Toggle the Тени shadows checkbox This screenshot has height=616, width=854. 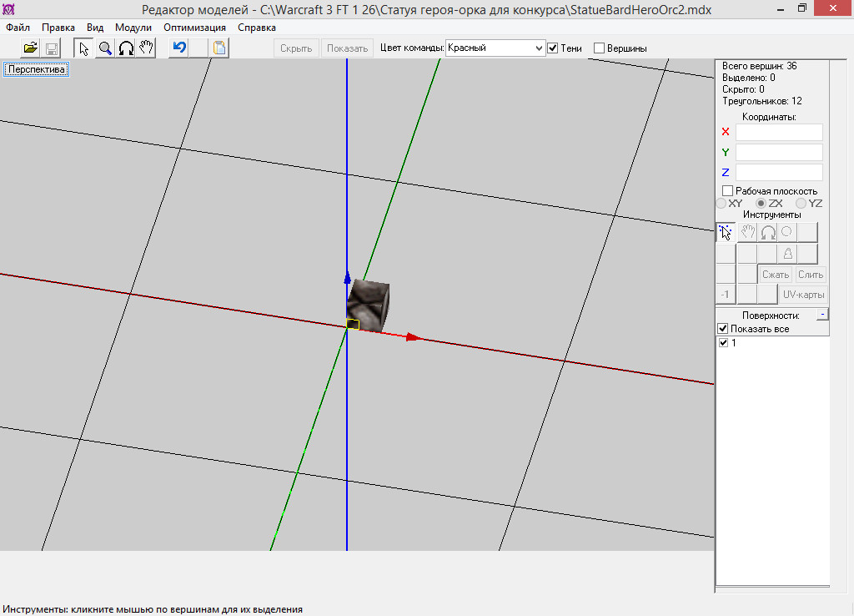tap(553, 48)
